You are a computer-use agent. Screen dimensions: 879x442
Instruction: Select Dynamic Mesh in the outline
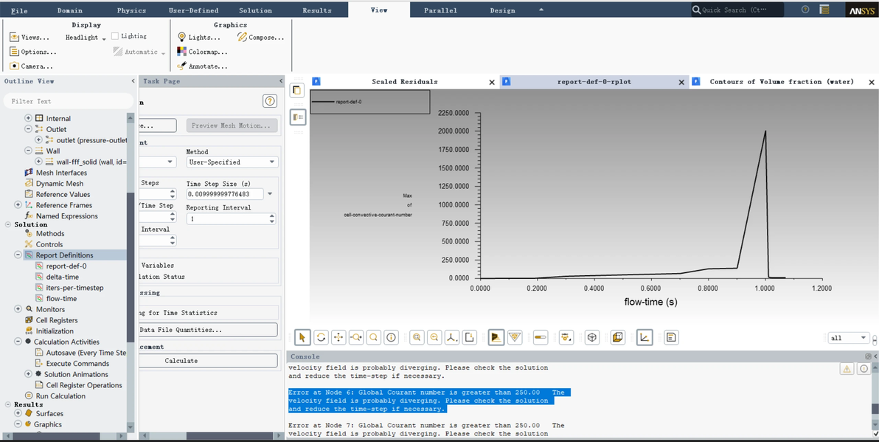(60, 184)
